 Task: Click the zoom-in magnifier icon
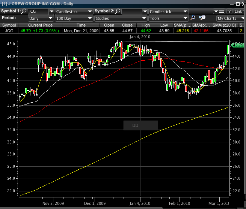[193, 18]
